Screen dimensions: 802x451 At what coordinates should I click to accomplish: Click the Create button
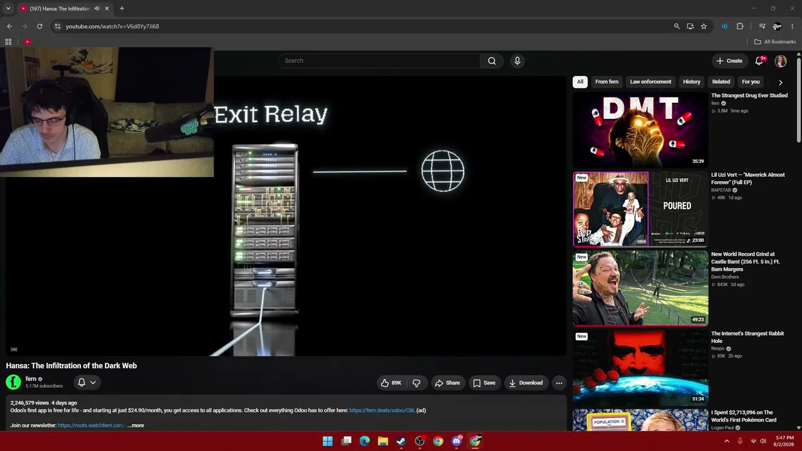pos(729,61)
